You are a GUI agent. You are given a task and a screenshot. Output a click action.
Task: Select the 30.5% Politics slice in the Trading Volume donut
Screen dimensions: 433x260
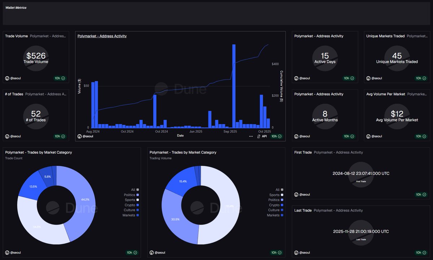pos(175,219)
